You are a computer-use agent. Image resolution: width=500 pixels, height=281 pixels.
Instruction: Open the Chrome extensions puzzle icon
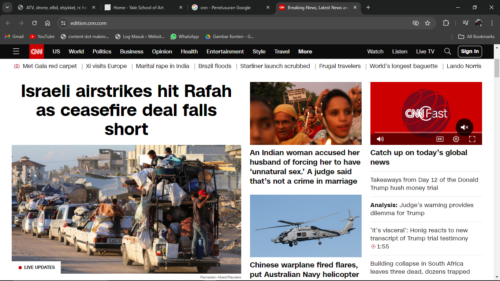pyautogui.click(x=446, y=23)
